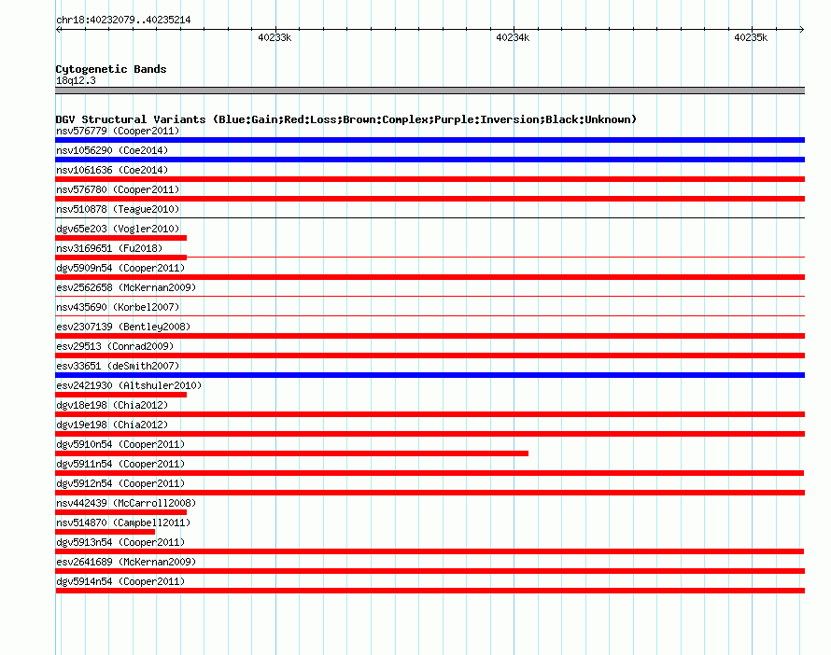Click the dgv18e198 (Chia2012) label
Image resolution: width=831 pixels, height=655 pixels.
point(112,405)
